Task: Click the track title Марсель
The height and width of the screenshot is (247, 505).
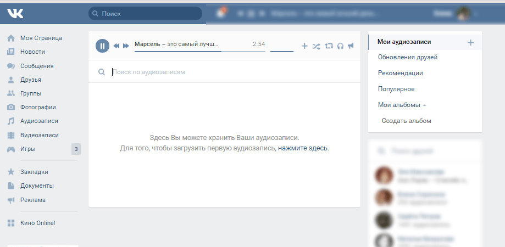Action: click(x=176, y=44)
